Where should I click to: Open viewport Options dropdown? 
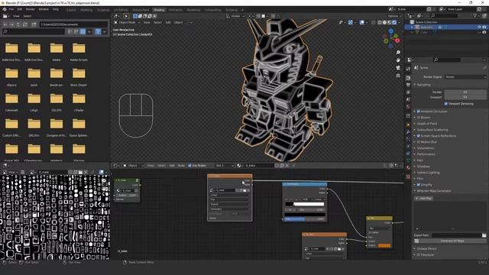394,16
